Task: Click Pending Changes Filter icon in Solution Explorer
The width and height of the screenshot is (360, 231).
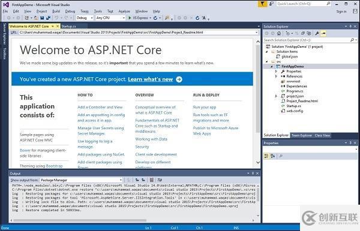Action: (287, 34)
